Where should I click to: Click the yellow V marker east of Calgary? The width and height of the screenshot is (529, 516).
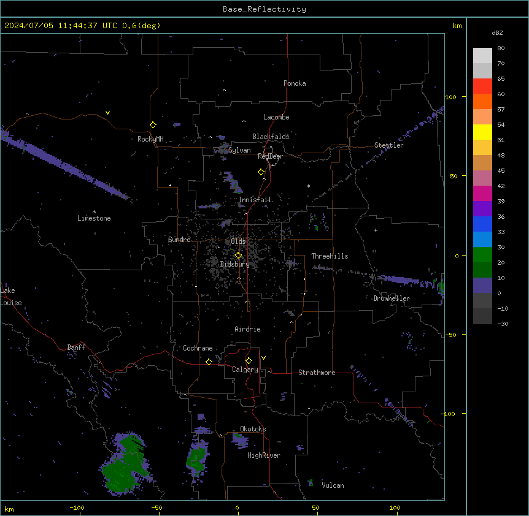(263, 358)
